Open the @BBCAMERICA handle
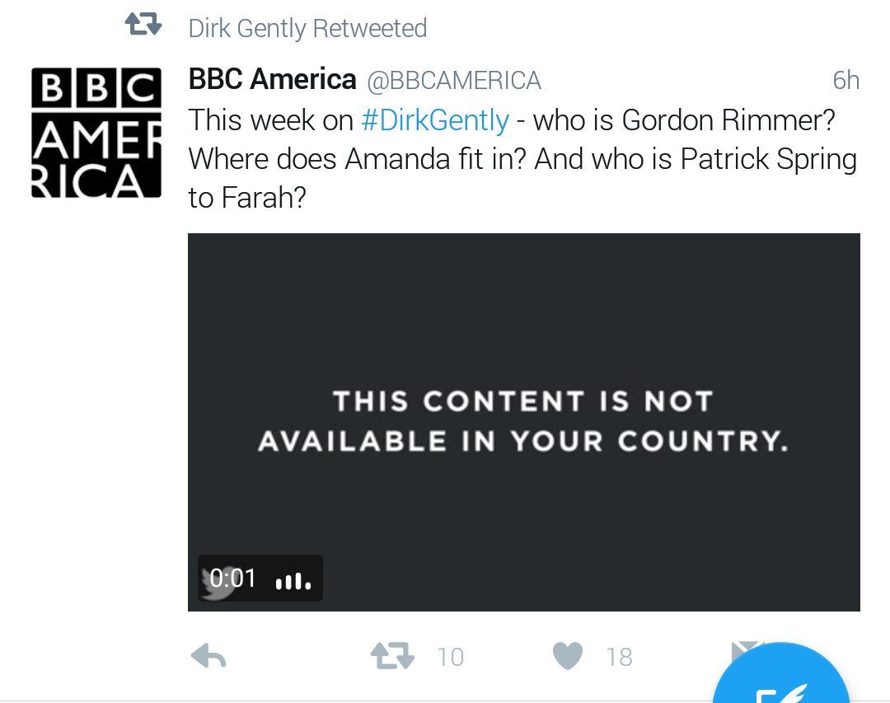 tap(454, 81)
